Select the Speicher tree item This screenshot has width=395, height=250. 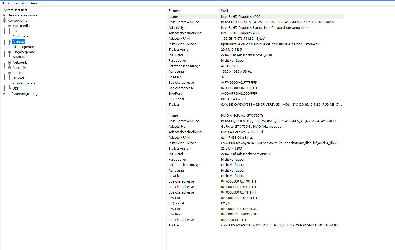[19, 73]
